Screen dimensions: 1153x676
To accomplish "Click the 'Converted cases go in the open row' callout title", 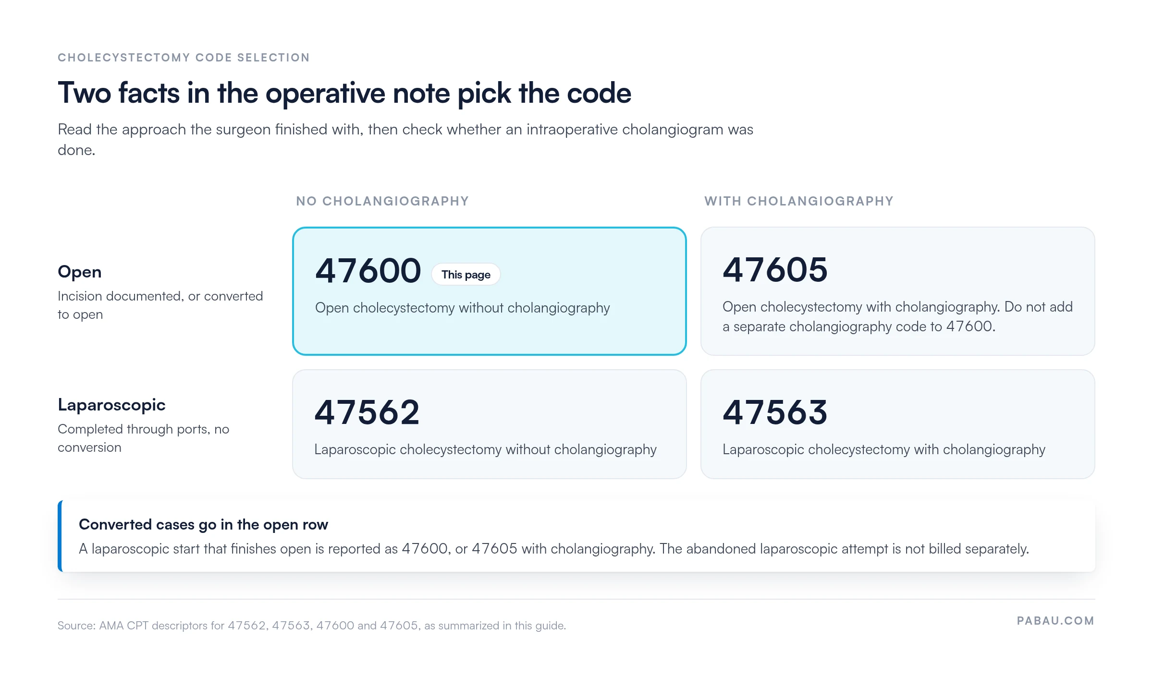I will pyautogui.click(x=203, y=524).
